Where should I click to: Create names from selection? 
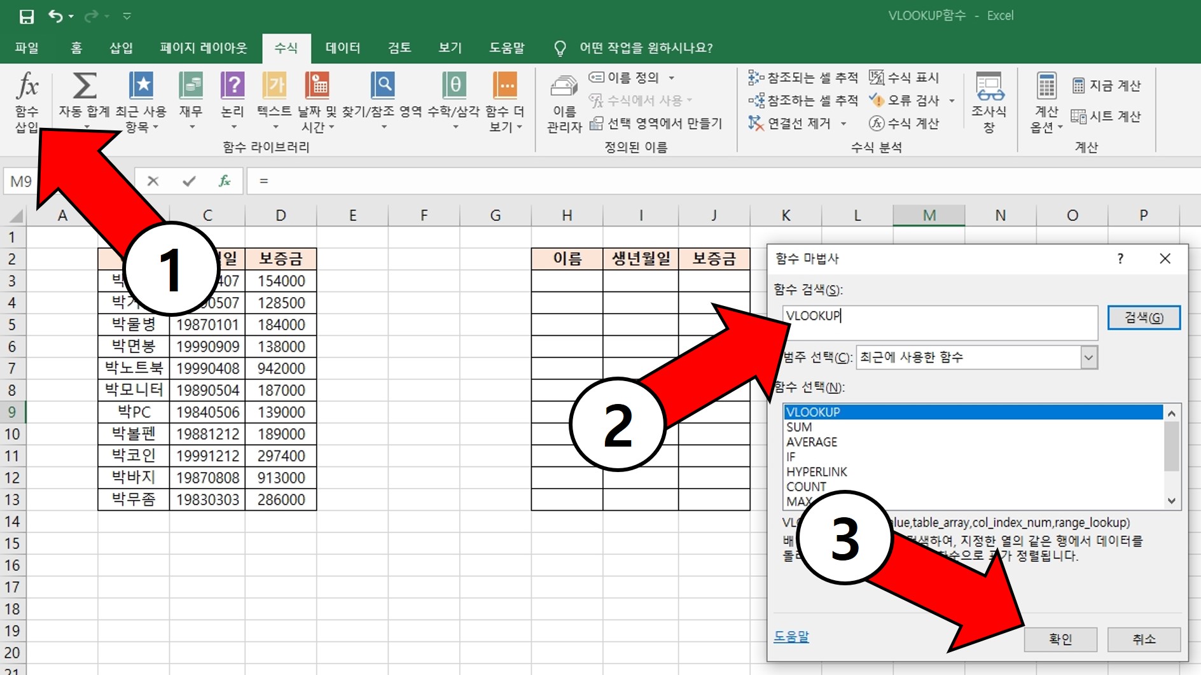pyautogui.click(x=656, y=123)
